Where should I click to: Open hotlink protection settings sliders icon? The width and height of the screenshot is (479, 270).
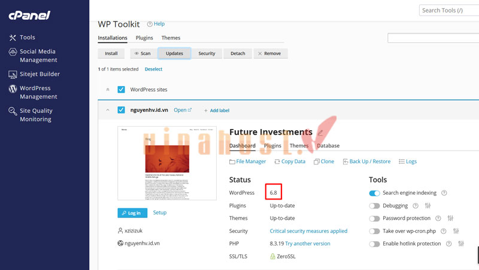coord(461,244)
